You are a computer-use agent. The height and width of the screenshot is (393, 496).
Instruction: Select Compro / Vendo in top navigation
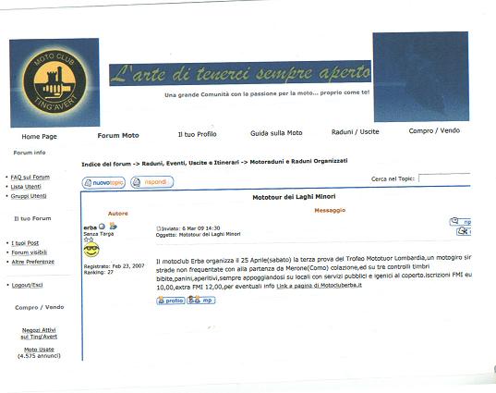point(434,130)
